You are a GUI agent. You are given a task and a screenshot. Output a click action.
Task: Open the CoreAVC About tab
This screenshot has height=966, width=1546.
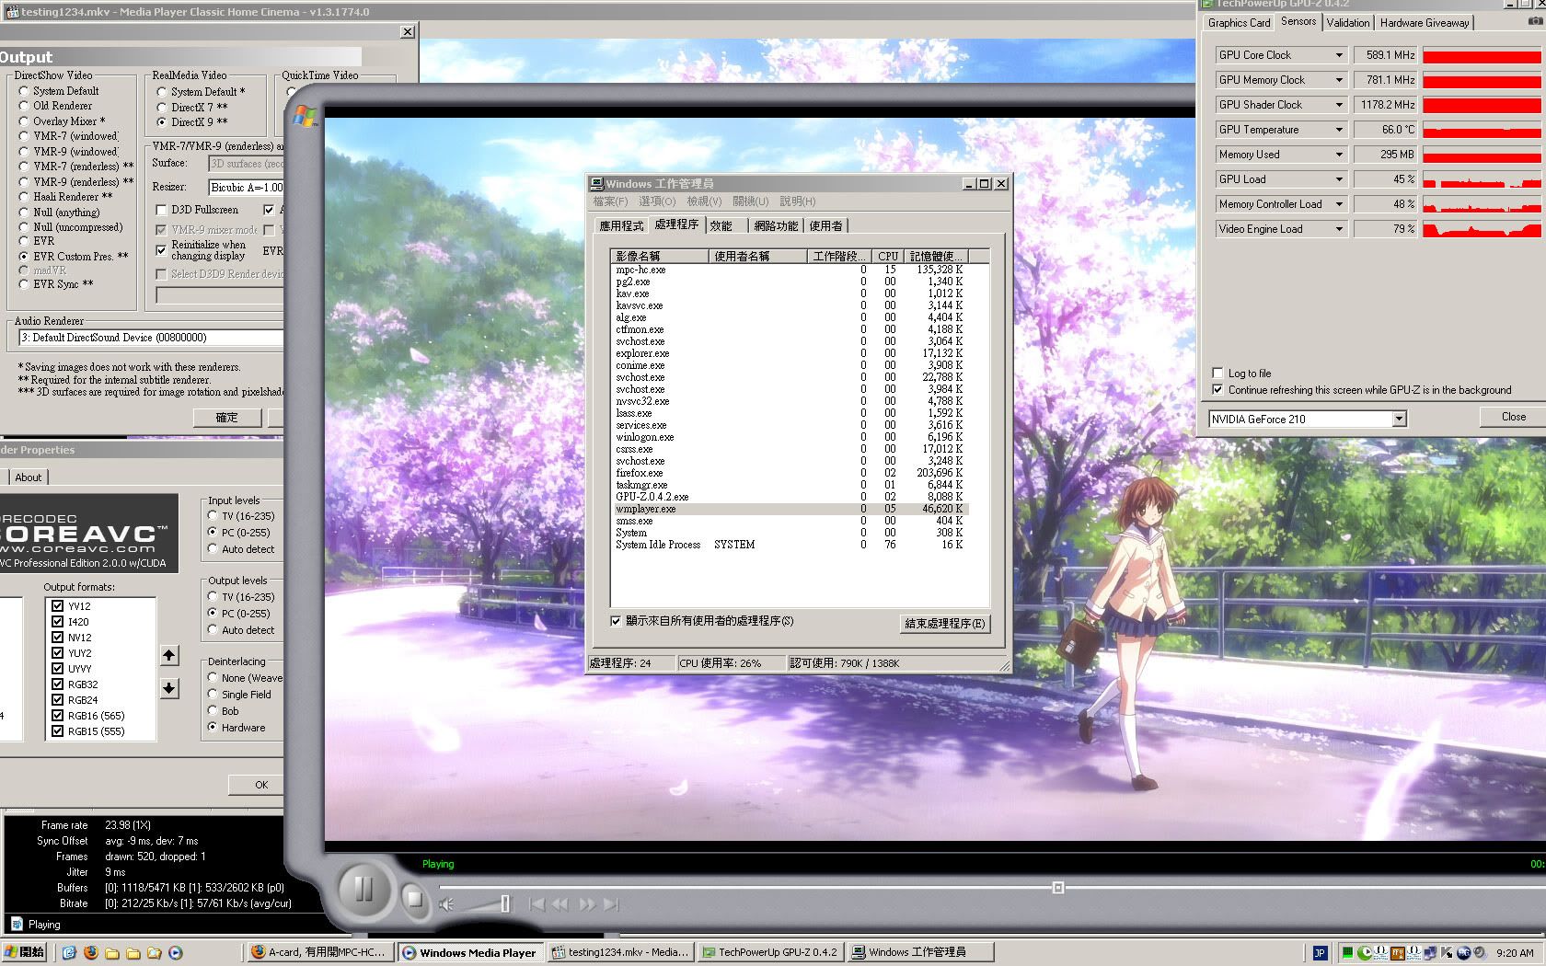pos(28,477)
